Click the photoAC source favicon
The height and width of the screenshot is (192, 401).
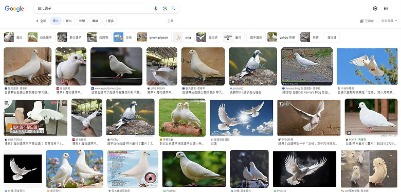point(231,89)
